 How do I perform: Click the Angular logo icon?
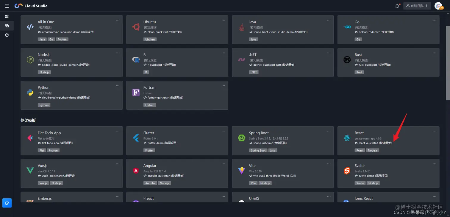(x=136, y=171)
